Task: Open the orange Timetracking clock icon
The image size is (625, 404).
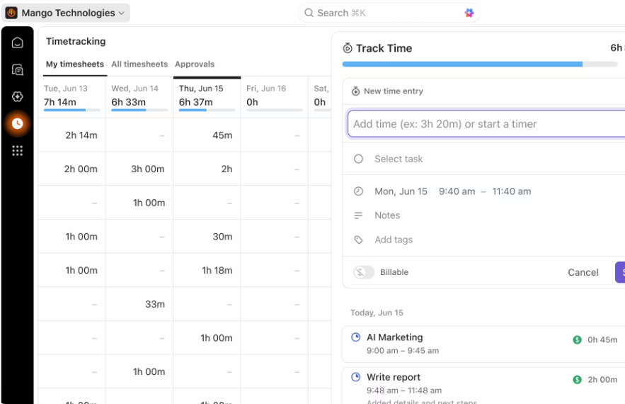Action: click(x=17, y=124)
